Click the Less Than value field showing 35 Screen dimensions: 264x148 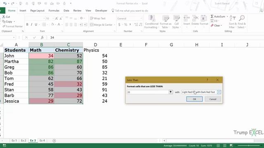148,92
